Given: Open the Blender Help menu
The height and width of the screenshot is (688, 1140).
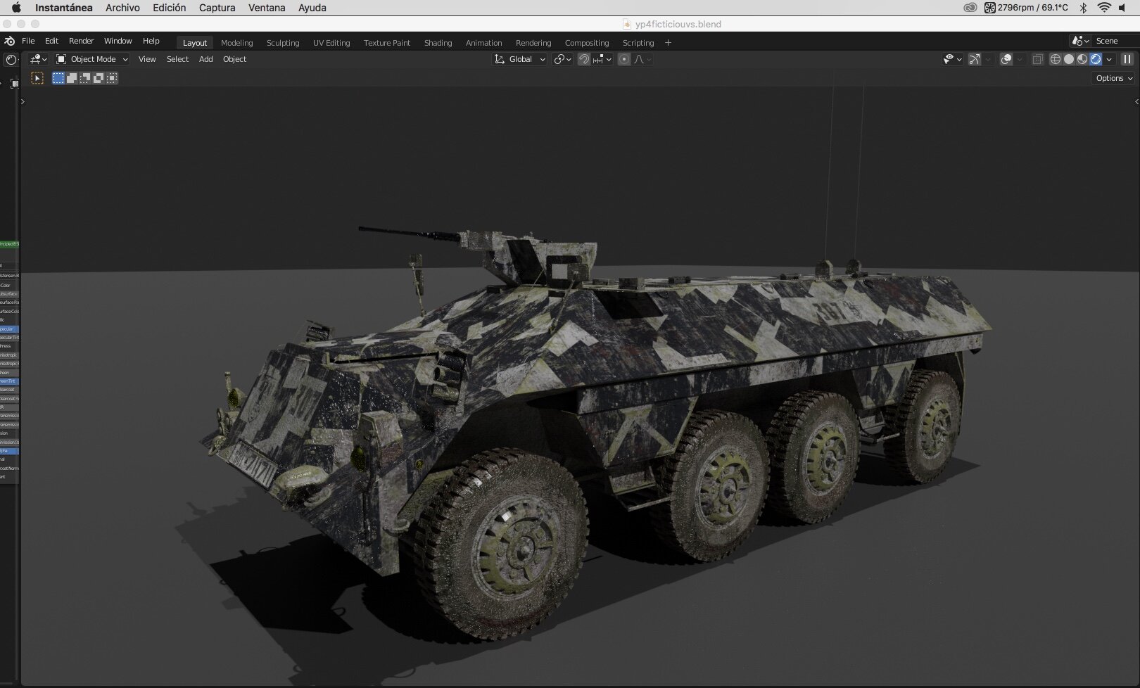Looking at the screenshot, I should point(151,41).
